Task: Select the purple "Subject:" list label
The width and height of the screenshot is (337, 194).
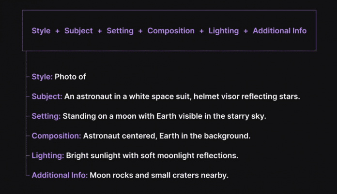Action: pyautogui.click(x=47, y=97)
